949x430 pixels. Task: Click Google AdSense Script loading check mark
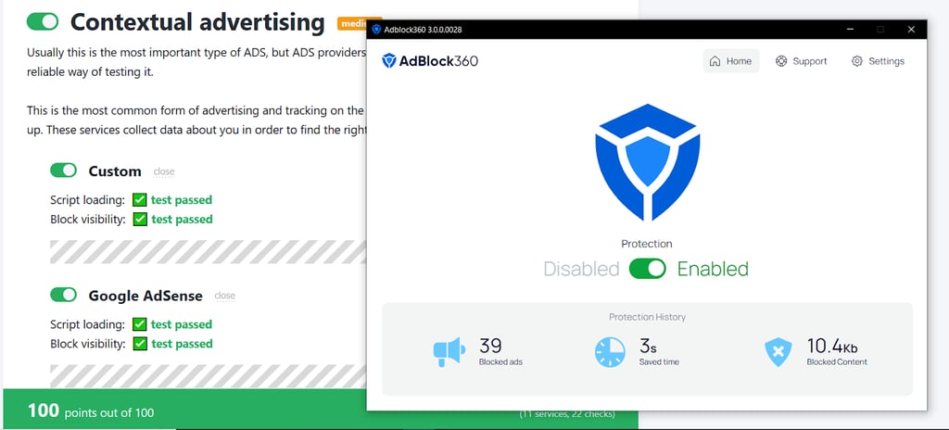click(140, 324)
